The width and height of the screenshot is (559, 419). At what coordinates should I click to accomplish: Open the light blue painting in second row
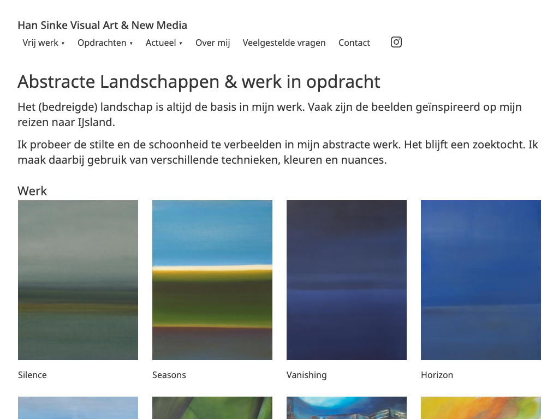78,408
